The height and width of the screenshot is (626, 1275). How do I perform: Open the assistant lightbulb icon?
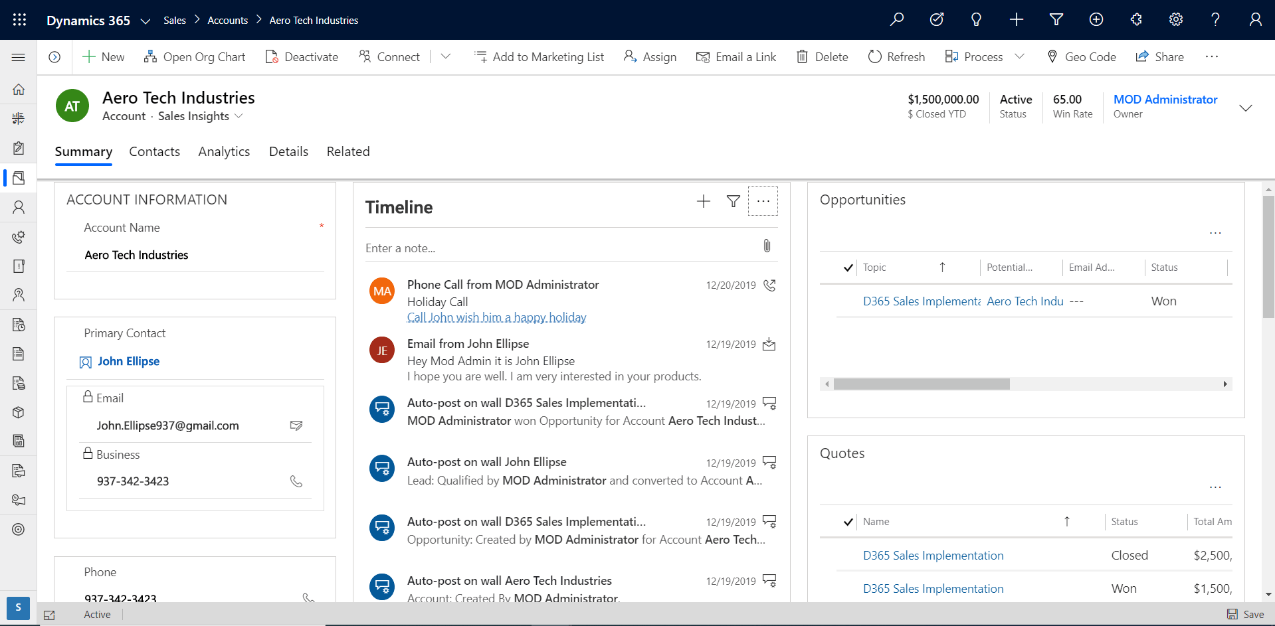pos(976,20)
